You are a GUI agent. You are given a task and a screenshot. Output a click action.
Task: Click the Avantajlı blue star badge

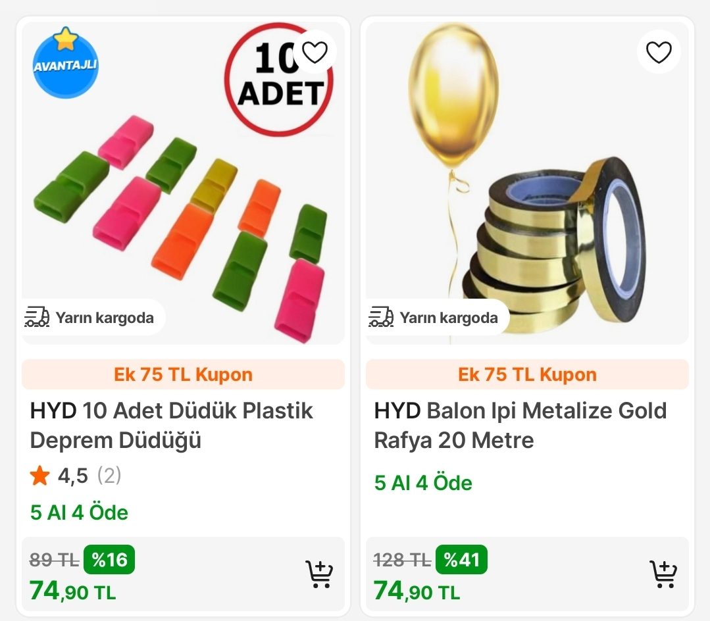pyautogui.click(x=66, y=63)
